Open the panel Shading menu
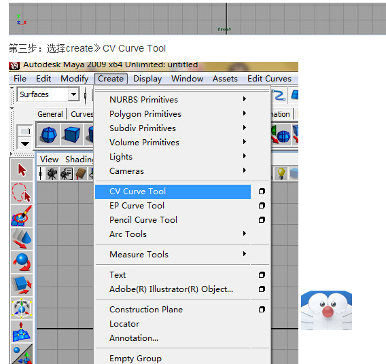386x364 pixels. pyautogui.click(x=79, y=160)
